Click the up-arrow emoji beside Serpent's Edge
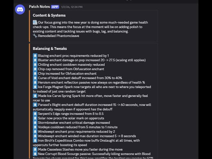Screen dimensions: 212x159 pyautogui.click(x=35, y=114)
